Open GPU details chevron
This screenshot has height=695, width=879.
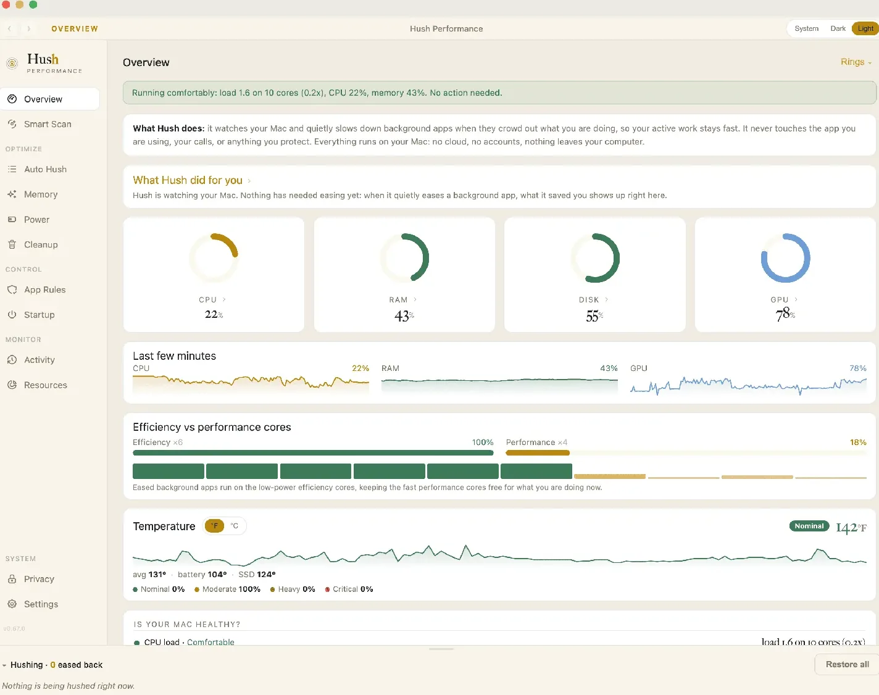tap(796, 299)
